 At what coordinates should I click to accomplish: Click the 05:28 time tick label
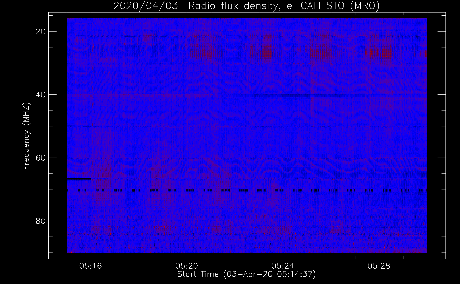(379, 266)
